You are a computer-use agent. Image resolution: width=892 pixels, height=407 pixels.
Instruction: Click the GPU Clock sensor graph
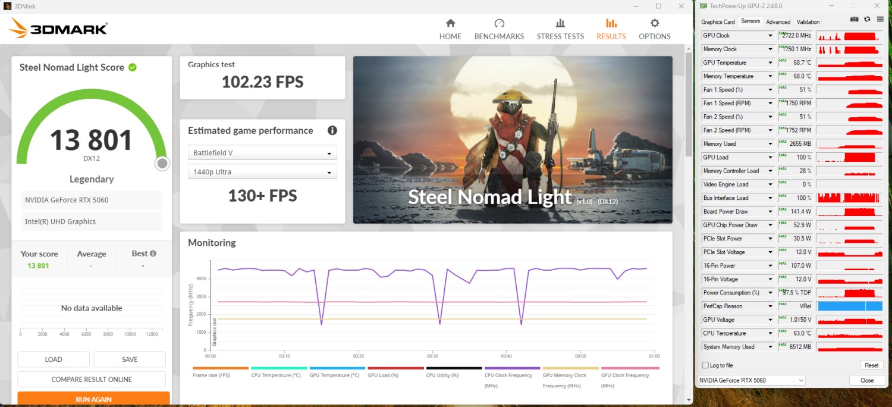pos(850,36)
